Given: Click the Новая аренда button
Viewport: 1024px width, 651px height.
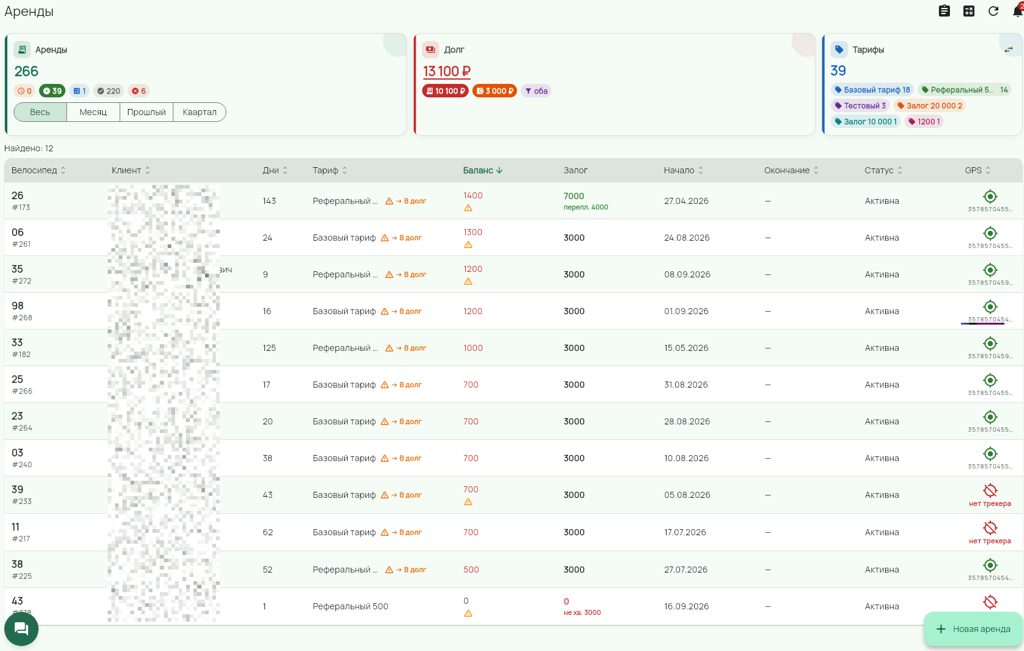Looking at the screenshot, I should tap(973, 629).
